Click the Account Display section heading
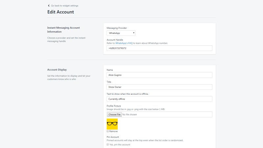263x148 pixels. (57, 70)
